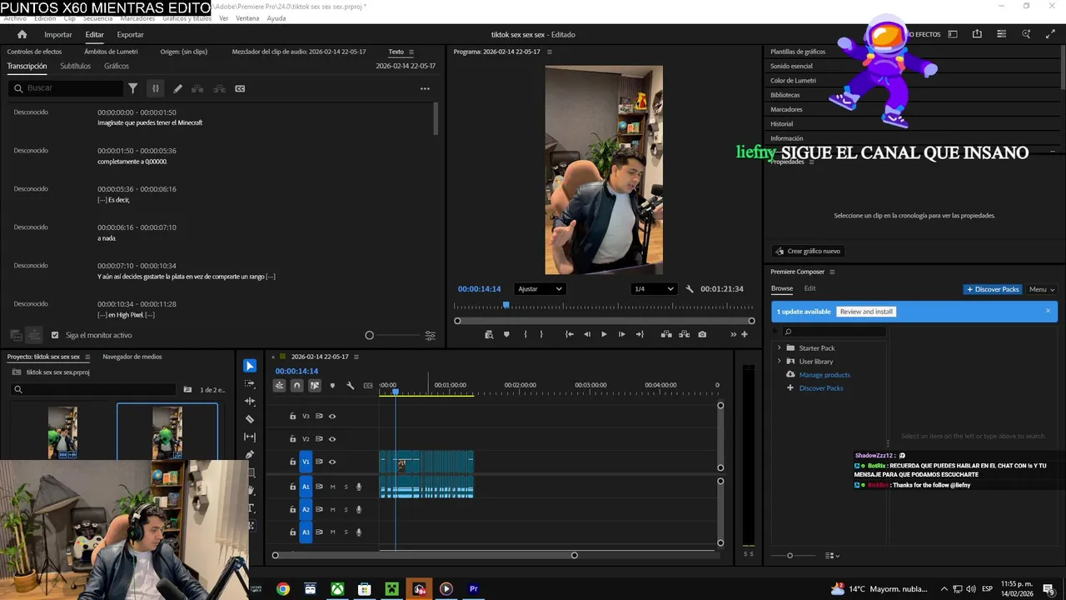This screenshot has height=600, width=1066.
Task: Toggle V3 track visibility eye
Action: point(332,416)
